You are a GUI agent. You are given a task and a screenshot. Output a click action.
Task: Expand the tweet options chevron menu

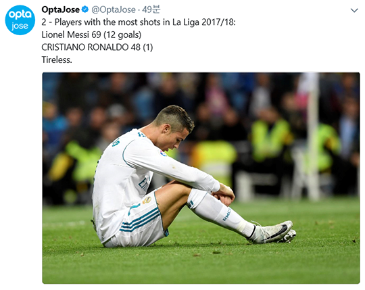[354, 10]
